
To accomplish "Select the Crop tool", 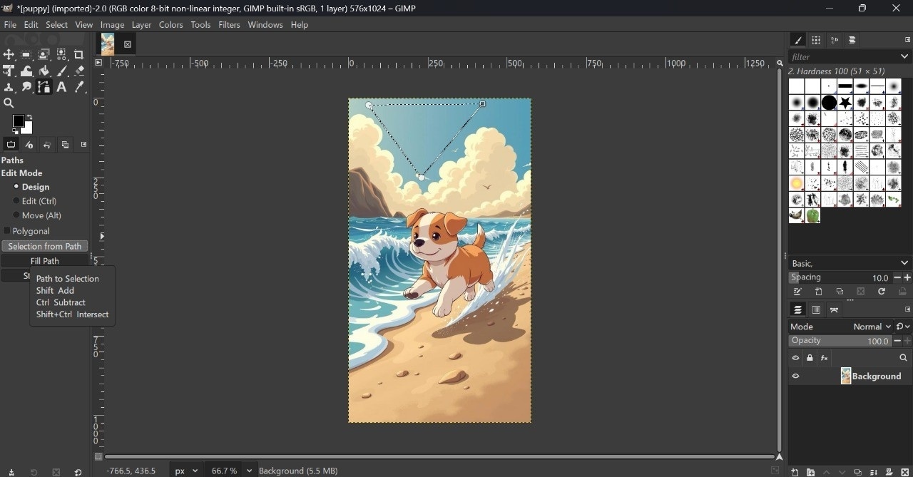I will [x=79, y=55].
